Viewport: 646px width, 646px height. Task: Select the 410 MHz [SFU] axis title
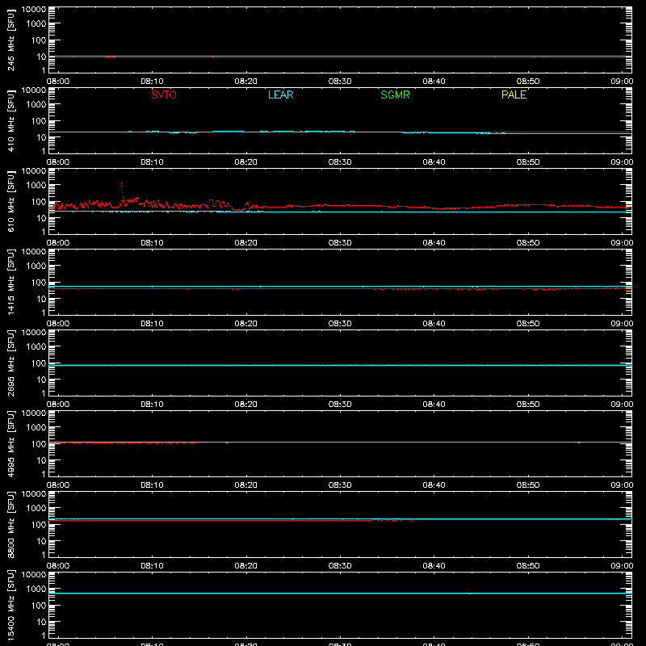click(10, 120)
